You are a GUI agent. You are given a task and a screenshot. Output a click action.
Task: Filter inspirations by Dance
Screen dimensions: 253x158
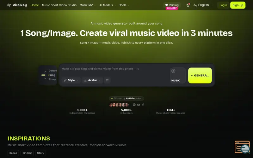(x=13, y=153)
